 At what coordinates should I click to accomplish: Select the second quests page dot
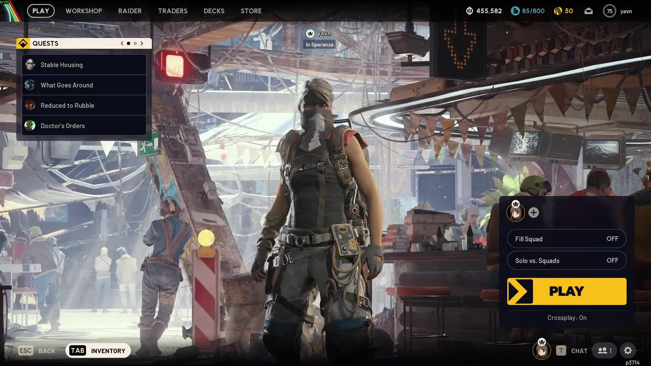point(135,43)
